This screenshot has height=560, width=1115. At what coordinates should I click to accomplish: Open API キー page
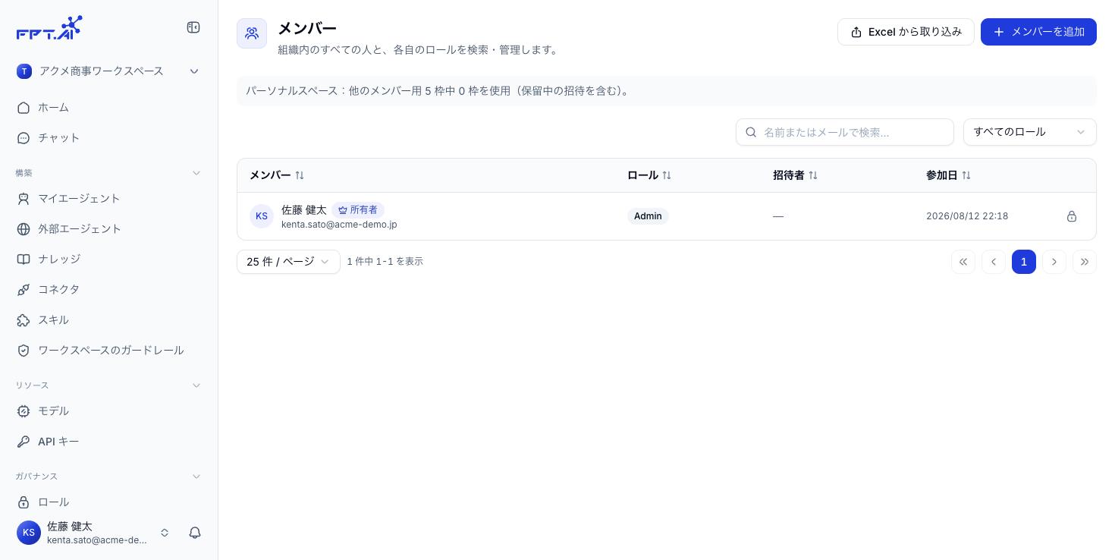point(108,442)
